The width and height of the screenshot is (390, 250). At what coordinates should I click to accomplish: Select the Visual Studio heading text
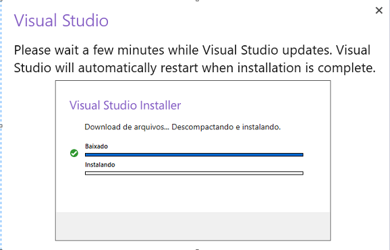[x=61, y=20]
